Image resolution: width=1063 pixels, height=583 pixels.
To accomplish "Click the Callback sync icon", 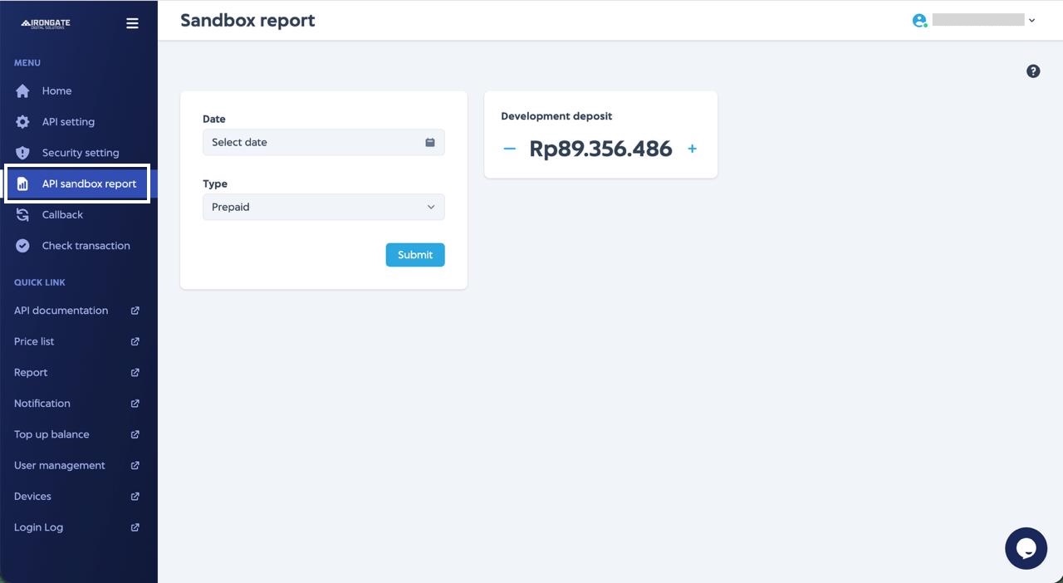I will [x=22, y=214].
